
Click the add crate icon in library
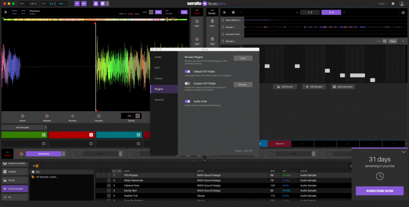point(35,166)
